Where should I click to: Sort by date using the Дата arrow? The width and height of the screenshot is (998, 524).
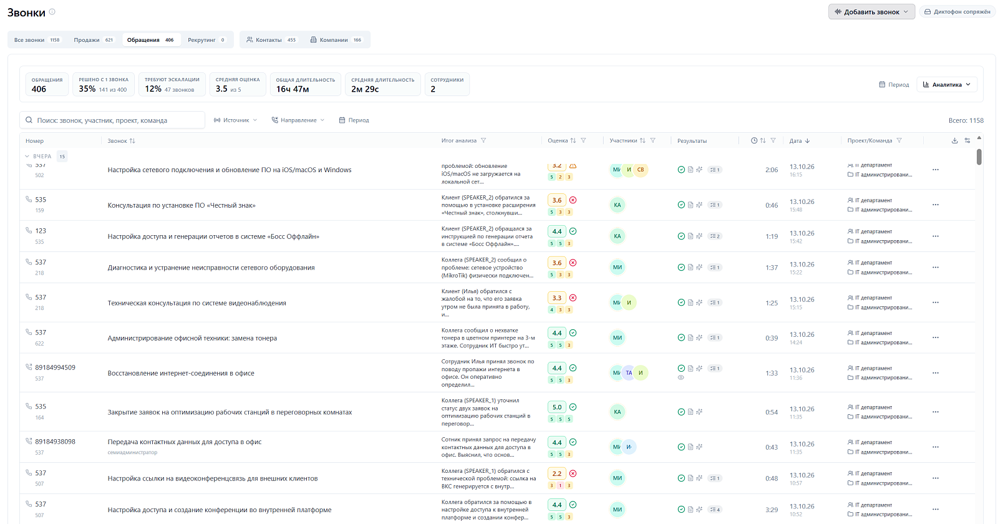click(x=807, y=141)
